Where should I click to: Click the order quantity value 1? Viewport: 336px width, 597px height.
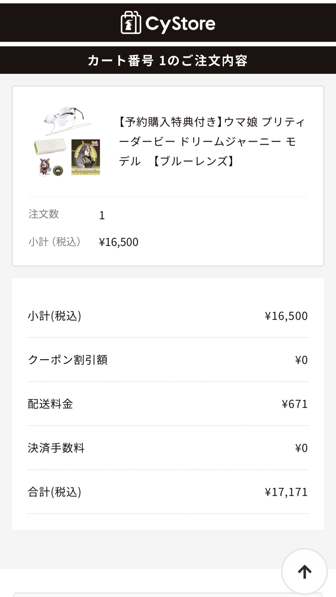pos(102,215)
